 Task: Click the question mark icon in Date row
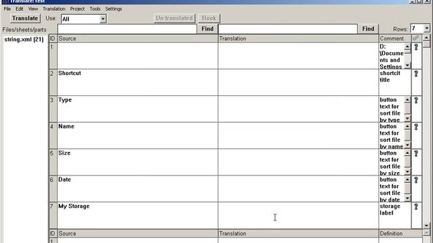click(x=416, y=180)
